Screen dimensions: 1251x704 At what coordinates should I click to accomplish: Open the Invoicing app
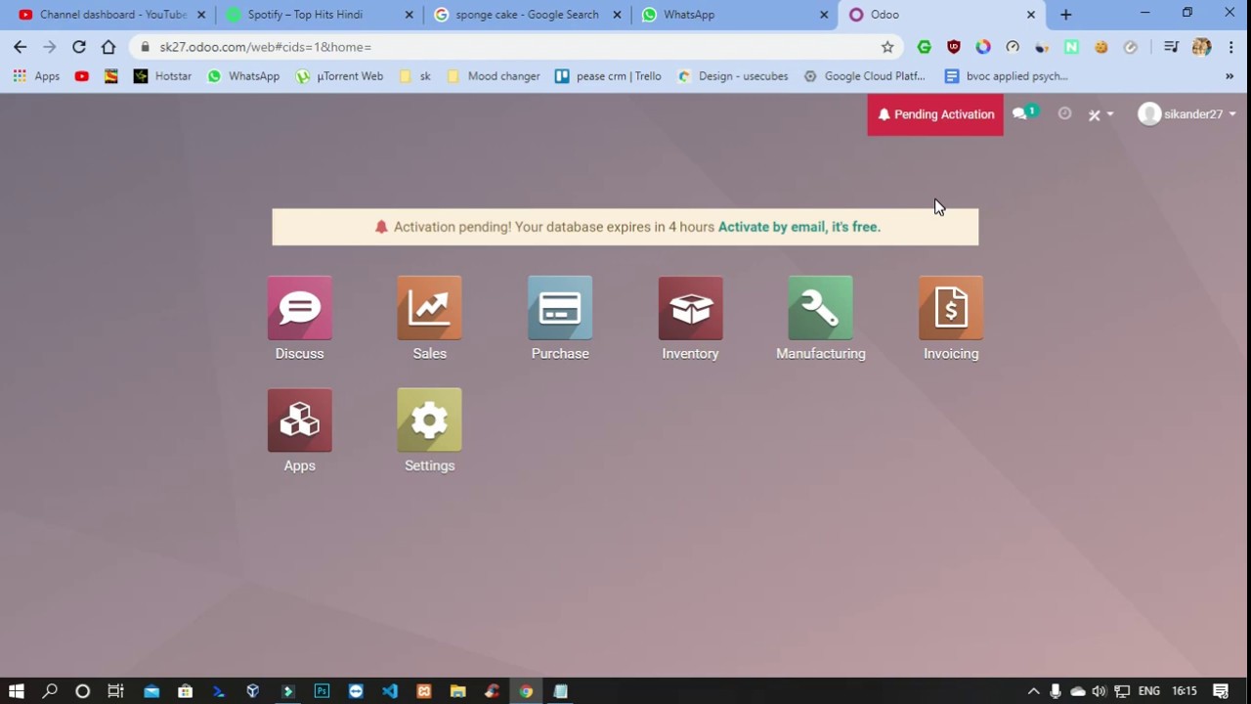click(951, 319)
